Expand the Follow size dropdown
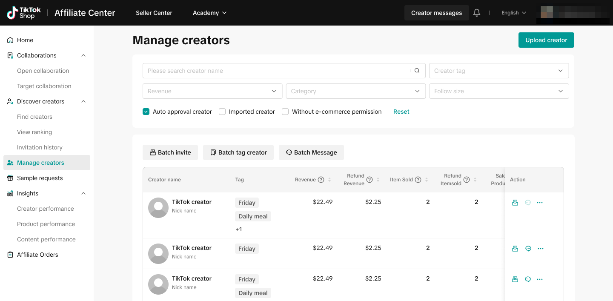This screenshot has height=301, width=613. (498, 91)
